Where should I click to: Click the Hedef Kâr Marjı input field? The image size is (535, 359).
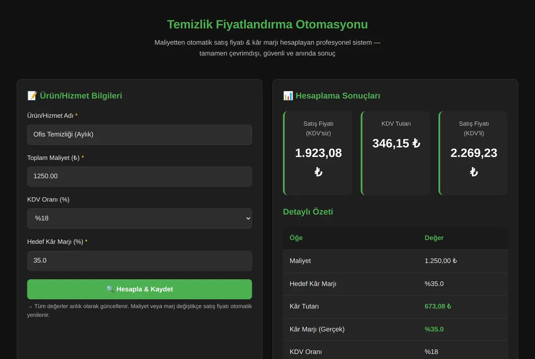click(140, 261)
